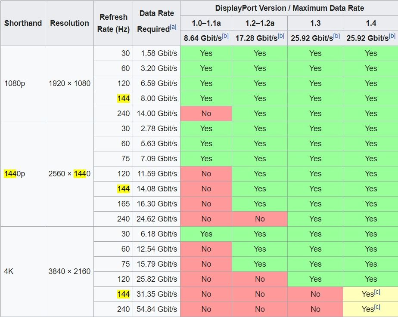The height and width of the screenshot is (317, 398).
Task: Open footnote [c] in the 54.84 Gbit/s row
Action: point(377,307)
